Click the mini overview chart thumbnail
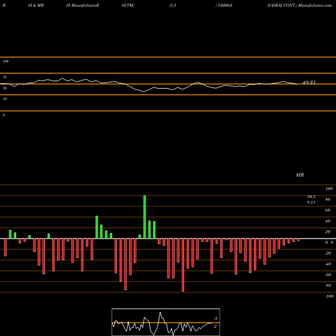The height and width of the screenshot is (336, 336). click(166, 322)
